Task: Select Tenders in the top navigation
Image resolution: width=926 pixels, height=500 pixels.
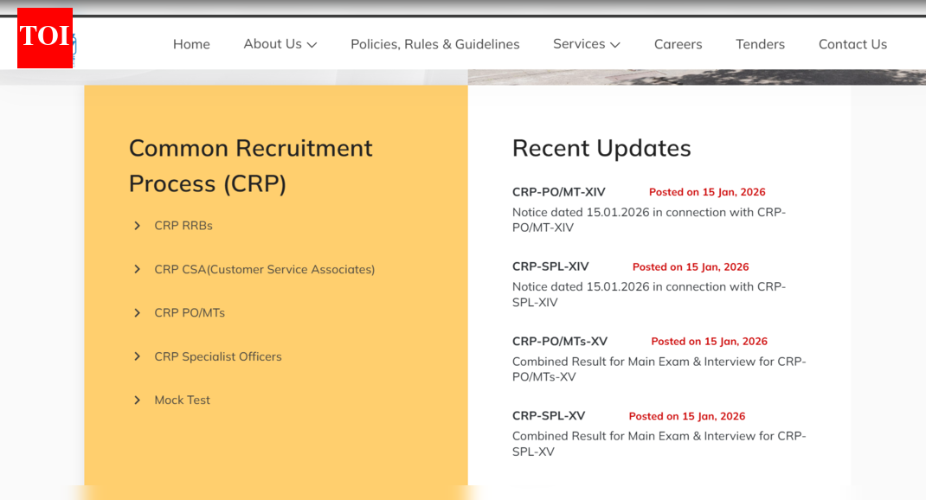Action: 760,44
